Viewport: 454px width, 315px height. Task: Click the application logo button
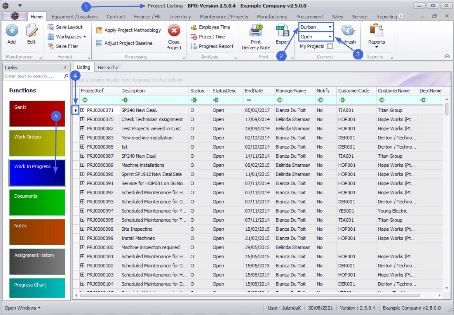pos(14,16)
